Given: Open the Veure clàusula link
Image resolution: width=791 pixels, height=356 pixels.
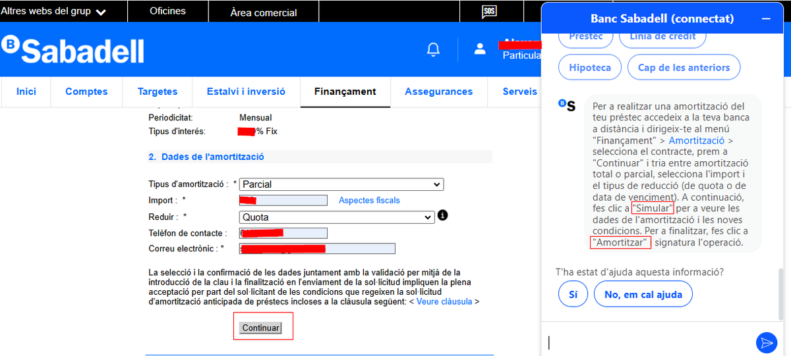Looking at the screenshot, I should 444,301.
